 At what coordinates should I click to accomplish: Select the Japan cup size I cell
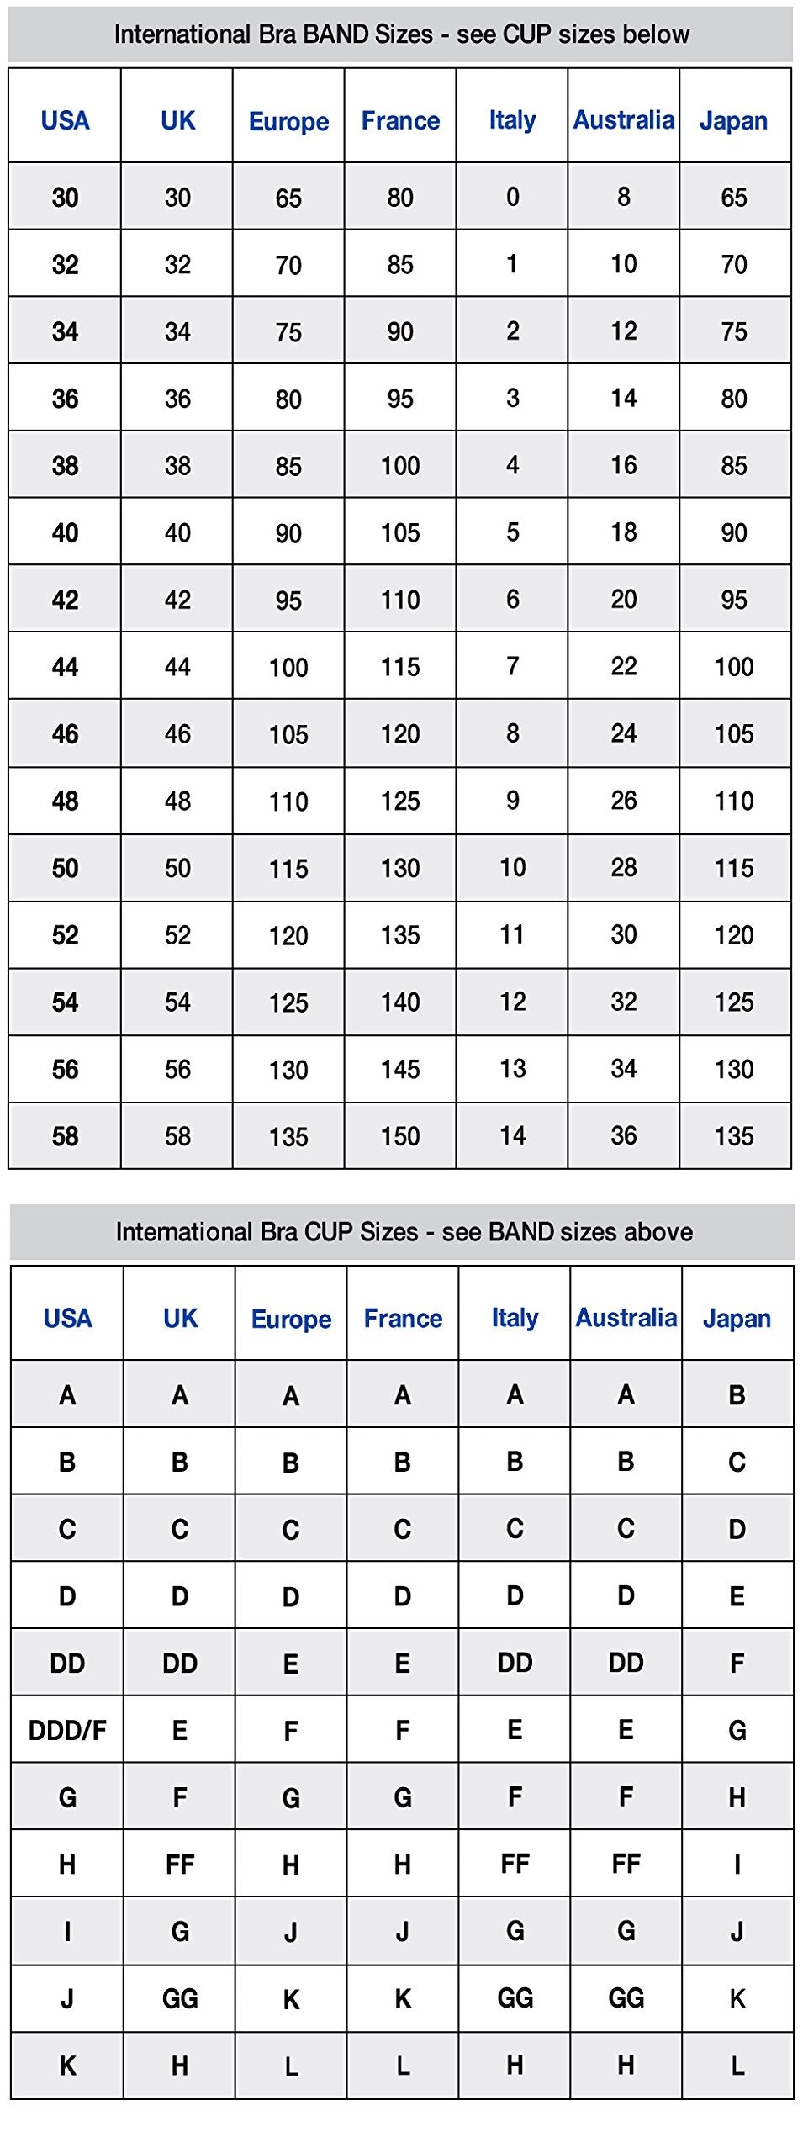pyautogui.click(x=737, y=1864)
